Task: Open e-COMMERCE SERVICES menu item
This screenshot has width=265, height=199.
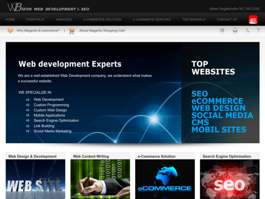Action: click(152, 20)
